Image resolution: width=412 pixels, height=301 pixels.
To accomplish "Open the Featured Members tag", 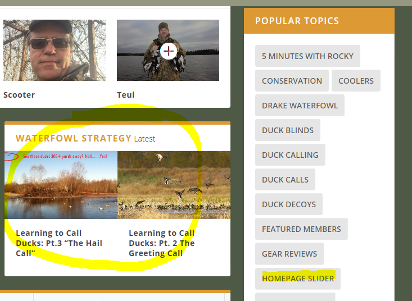I will coord(301,229).
